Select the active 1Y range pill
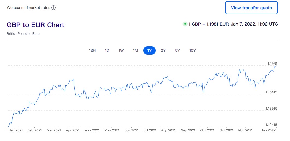The width and height of the screenshot is (290, 141). [x=149, y=50]
